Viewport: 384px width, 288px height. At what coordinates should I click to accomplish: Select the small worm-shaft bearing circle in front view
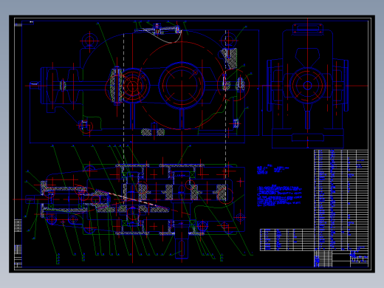[x=133, y=86]
